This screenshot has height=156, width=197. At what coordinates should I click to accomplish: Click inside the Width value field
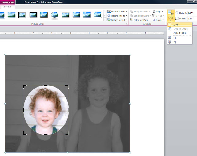(191, 19)
